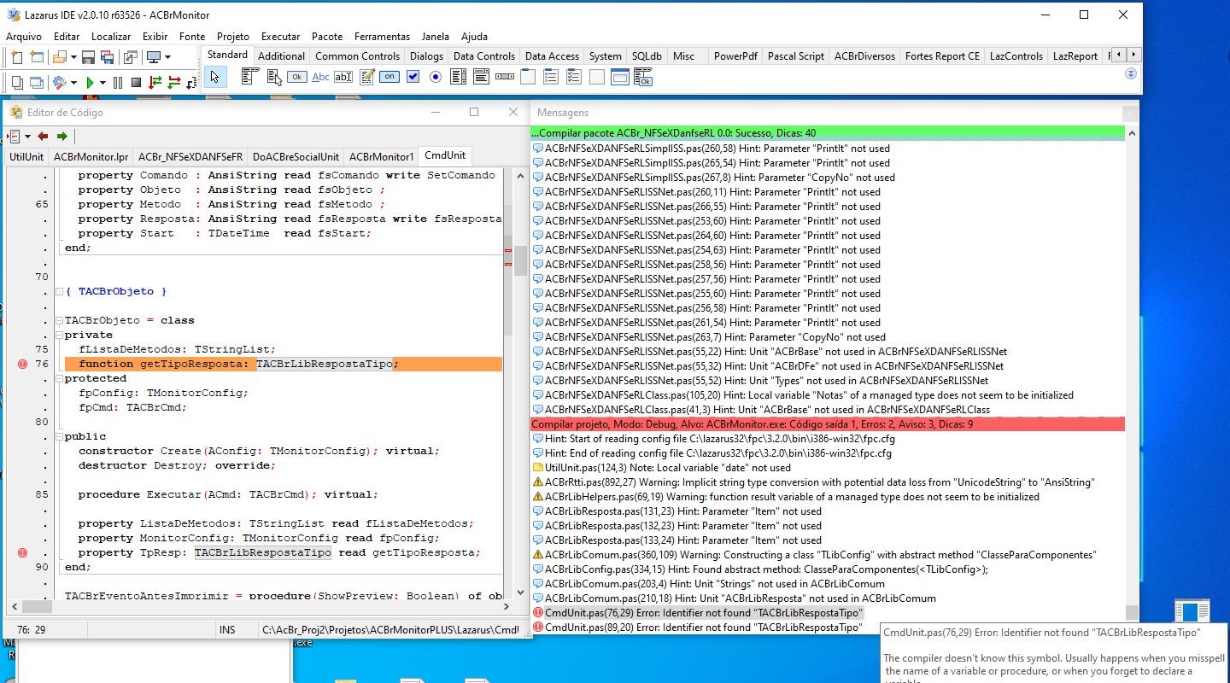The height and width of the screenshot is (683, 1230).
Task: Open the Executar menu
Action: click(x=280, y=37)
